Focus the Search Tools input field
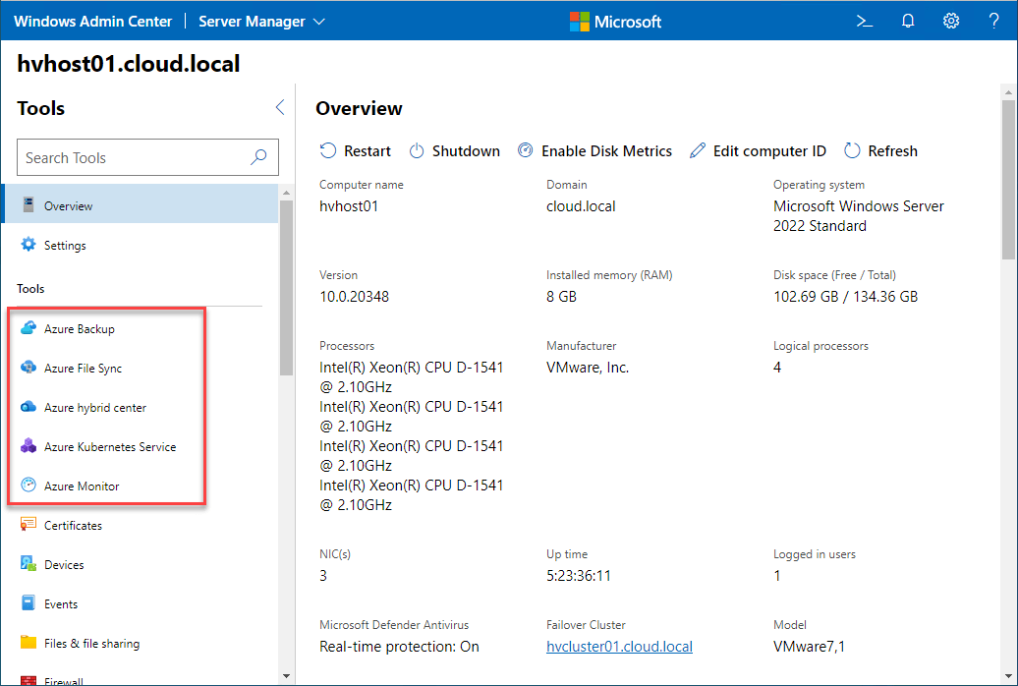Screen dimensions: 1018x686 pyautogui.click(x=147, y=157)
